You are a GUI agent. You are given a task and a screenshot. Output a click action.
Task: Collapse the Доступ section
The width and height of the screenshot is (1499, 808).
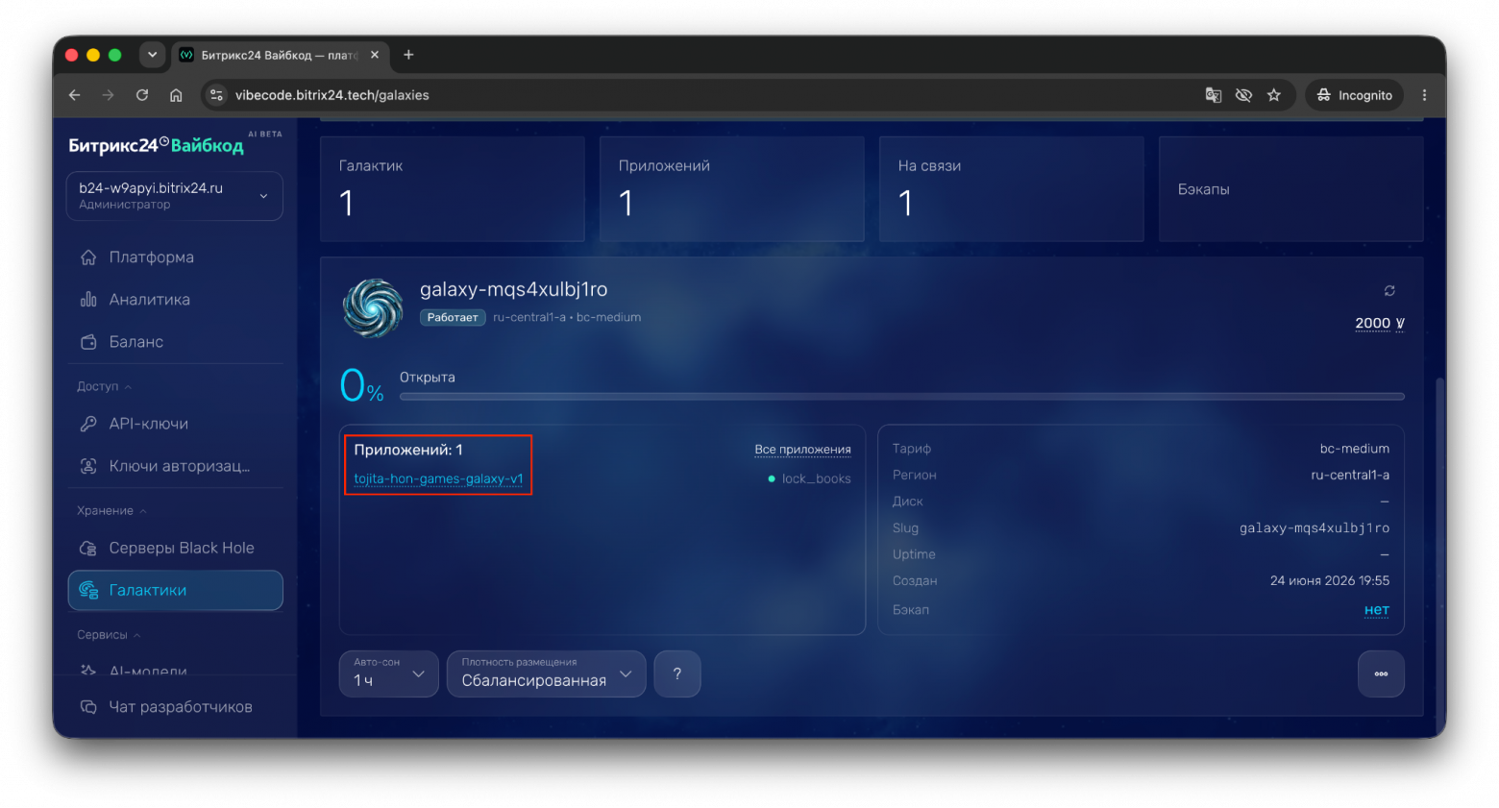tap(104, 386)
